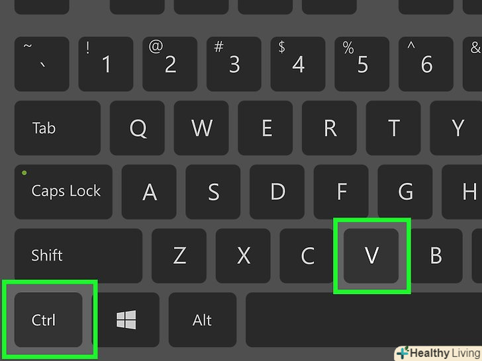482x361 pixels.
Task: Click the Q key
Action: 137,128
